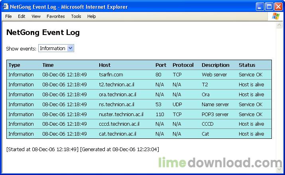Select the t2.technion.ac.il host cell
This screenshot has width=285, height=175.
click(116, 84)
